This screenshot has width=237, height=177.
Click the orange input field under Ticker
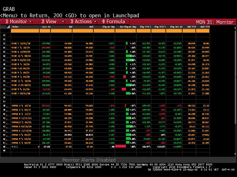25,31
